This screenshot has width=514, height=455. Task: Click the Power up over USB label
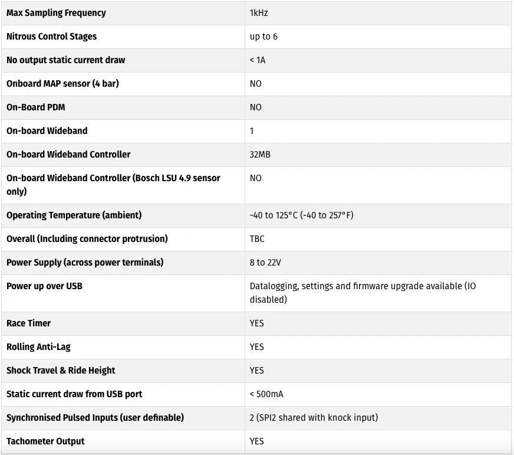44,286
